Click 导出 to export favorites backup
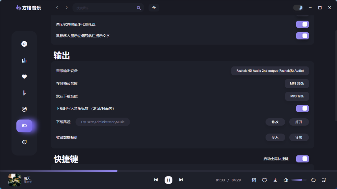Image resolution: width=337 pixels, height=189 pixels. pos(299,137)
